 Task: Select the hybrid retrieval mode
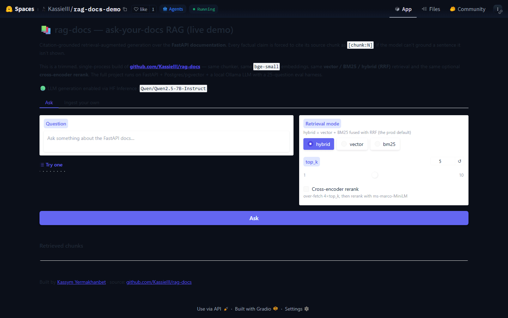319,144
